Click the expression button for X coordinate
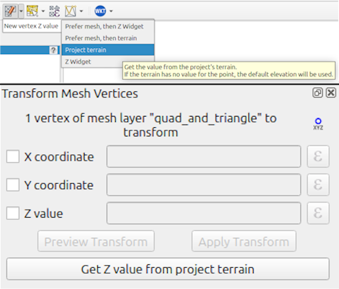The image size is (339, 289). pyautogui.click(x=318, y=156)
